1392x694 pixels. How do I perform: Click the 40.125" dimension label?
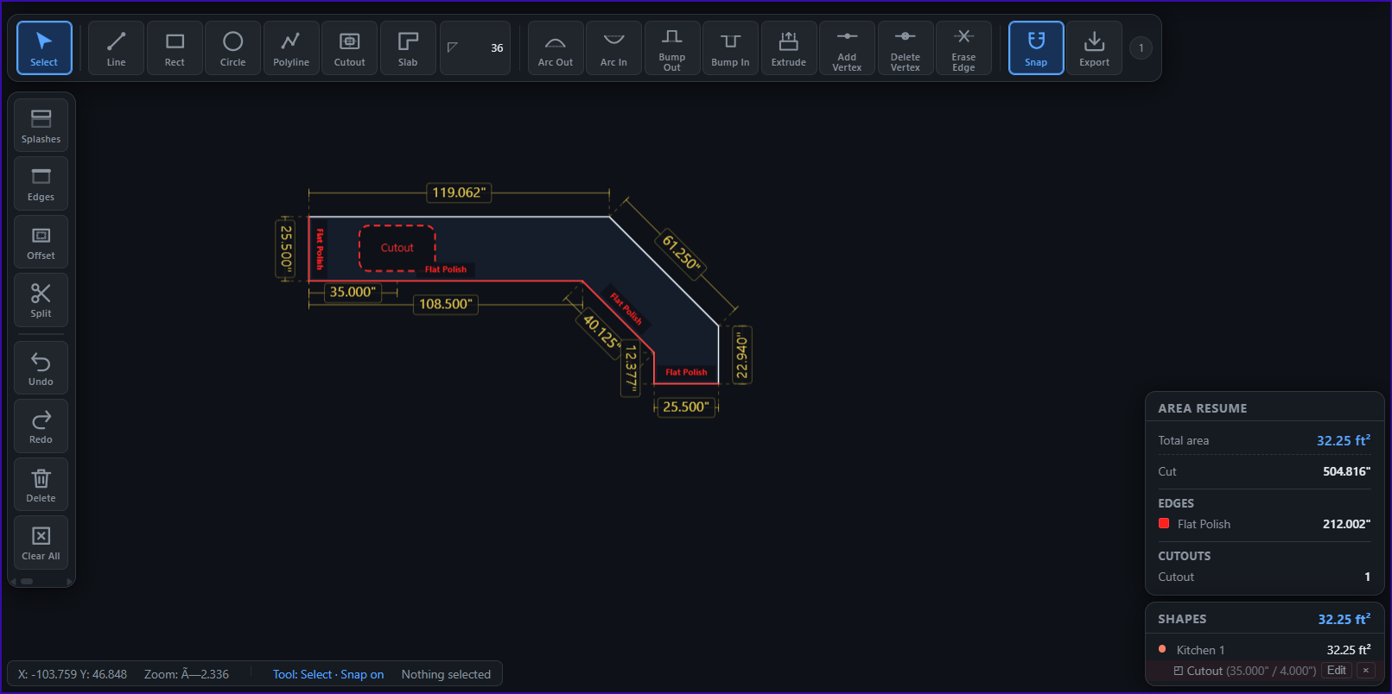coord(601,331)
